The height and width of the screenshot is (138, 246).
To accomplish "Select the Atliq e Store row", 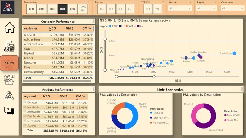I will coord(58,39).
